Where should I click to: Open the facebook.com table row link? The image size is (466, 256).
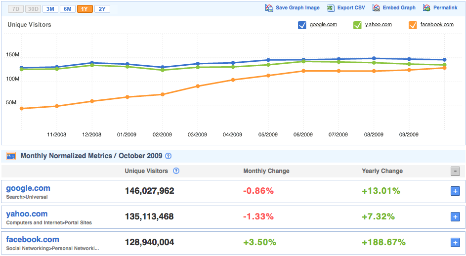(x=33, y=240)
